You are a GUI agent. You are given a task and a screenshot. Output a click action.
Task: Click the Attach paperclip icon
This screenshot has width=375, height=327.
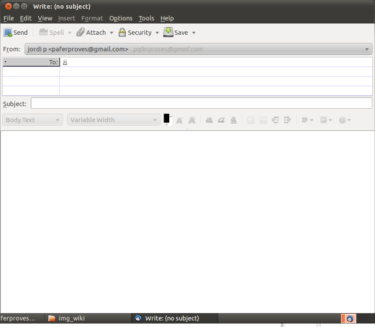pyautogui.click(x=80, y=33)
